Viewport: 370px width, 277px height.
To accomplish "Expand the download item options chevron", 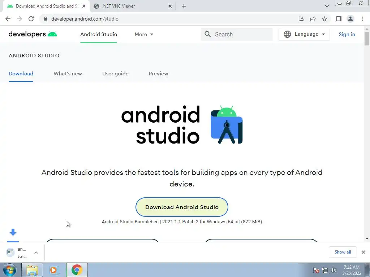I will point(36,252).
